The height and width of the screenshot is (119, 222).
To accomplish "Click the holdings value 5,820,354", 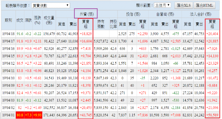I will pyautogui.click(x=101, y=115).
